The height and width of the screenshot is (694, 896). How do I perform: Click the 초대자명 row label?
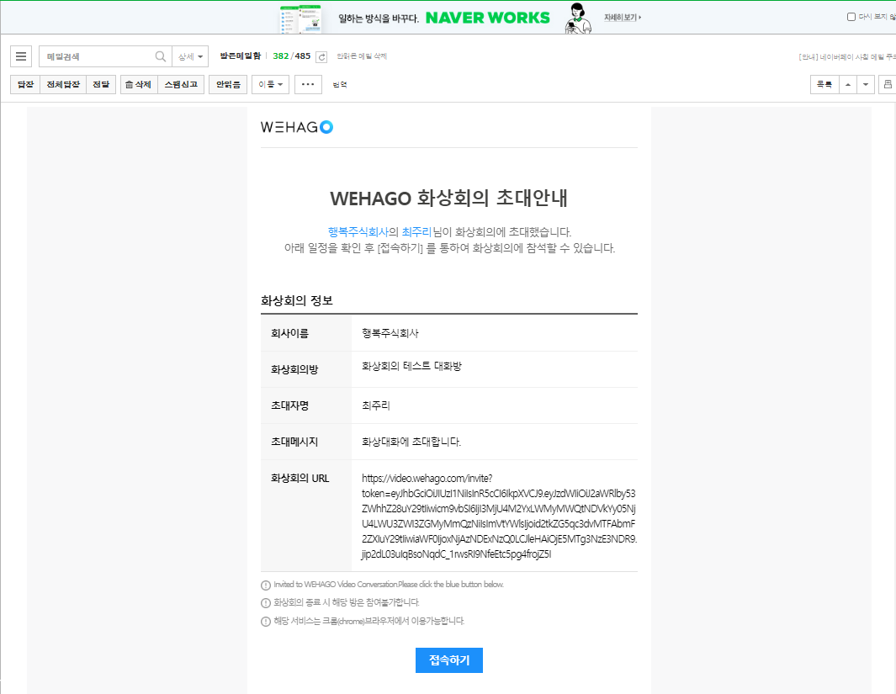289,405
